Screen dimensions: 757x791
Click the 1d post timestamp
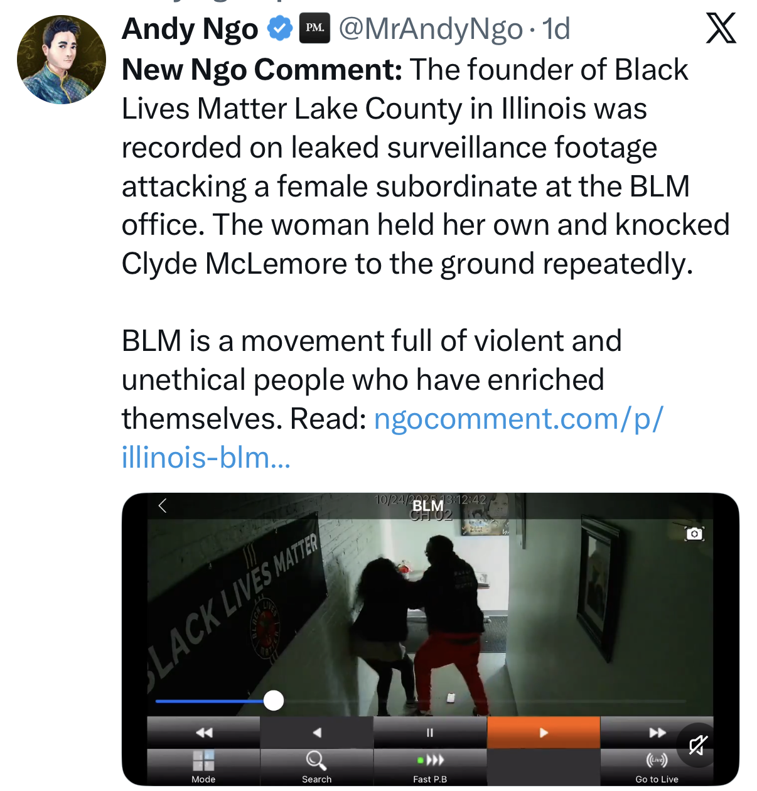[556, 29]
